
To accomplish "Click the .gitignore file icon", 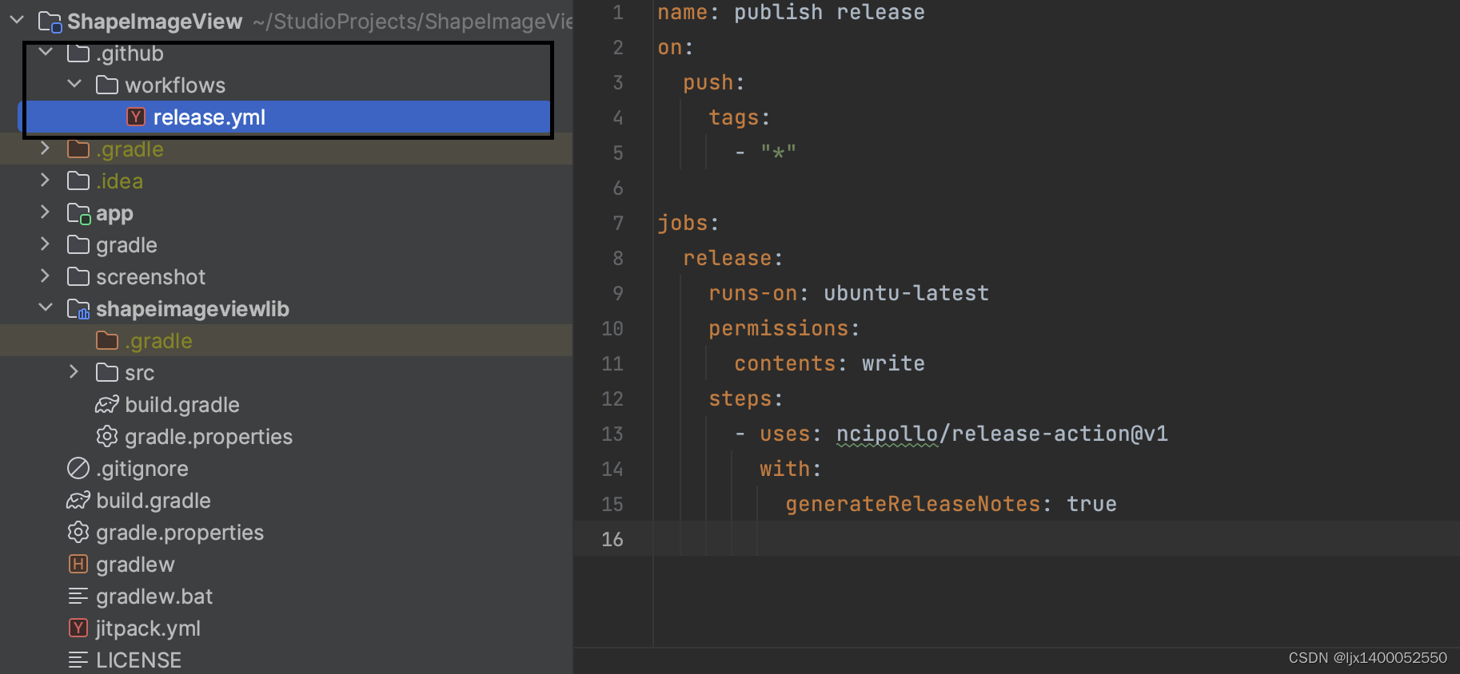I will click(x=78, y=469).
